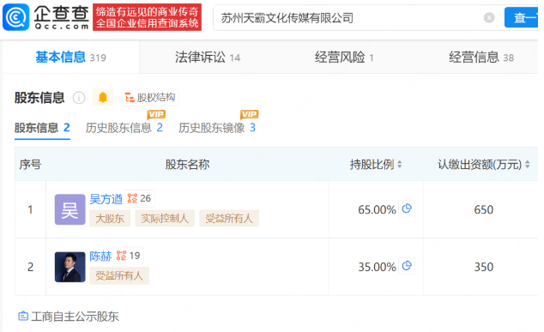Sort by 持股比例 column arrows

(399, 164)
